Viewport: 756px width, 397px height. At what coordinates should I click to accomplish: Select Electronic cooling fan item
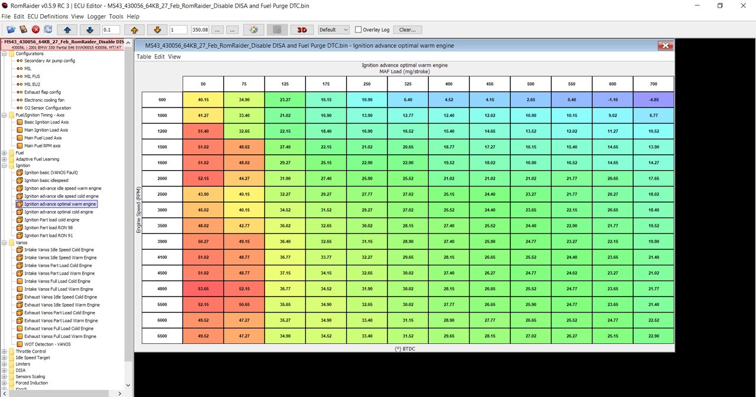[44, 100]
